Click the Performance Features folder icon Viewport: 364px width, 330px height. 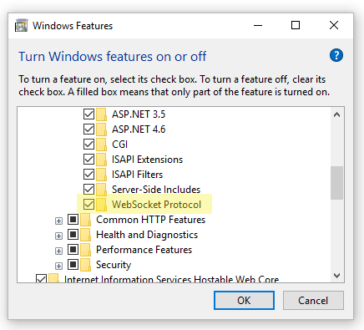[x=86, y=250]
